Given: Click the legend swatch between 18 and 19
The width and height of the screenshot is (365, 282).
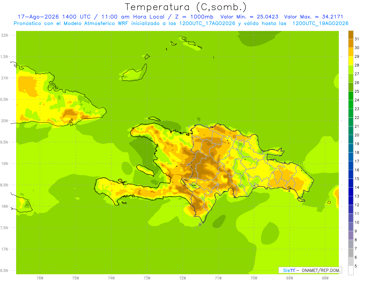Looking at the screenshot, I should tap(351, 148).
